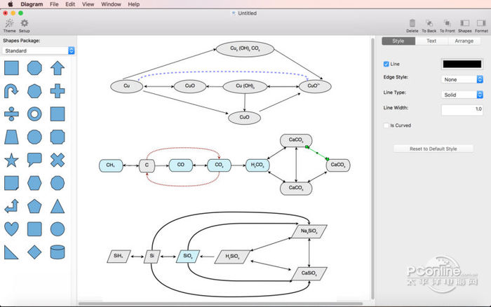Viewport: 491px width, 307px height.
Task: Select the equilateral triangle shape
Action: (58, 206)
